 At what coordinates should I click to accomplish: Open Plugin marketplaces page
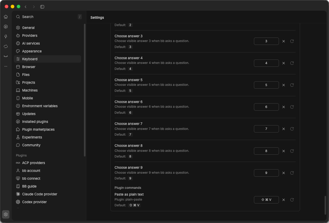click(47, 129)
